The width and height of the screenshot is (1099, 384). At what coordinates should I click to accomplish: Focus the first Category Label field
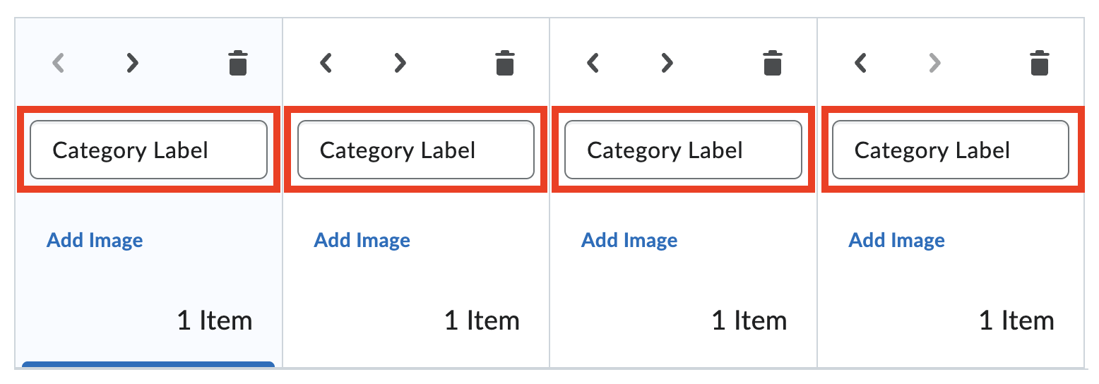[x=148, y=150]
